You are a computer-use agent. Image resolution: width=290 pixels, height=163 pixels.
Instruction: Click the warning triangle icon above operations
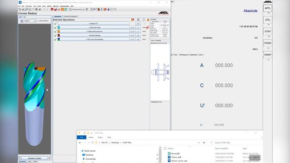point(148,19)
